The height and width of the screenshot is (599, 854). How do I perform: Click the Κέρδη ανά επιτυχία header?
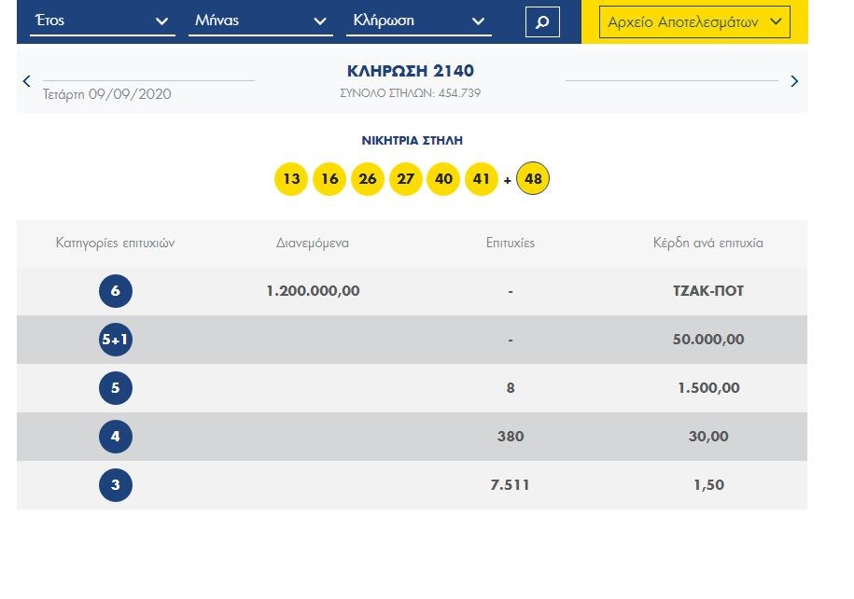pos(708,243)
